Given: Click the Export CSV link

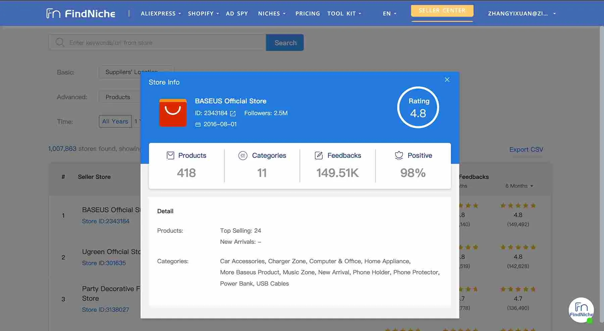Looking at the screenshot, I should 526,149.
